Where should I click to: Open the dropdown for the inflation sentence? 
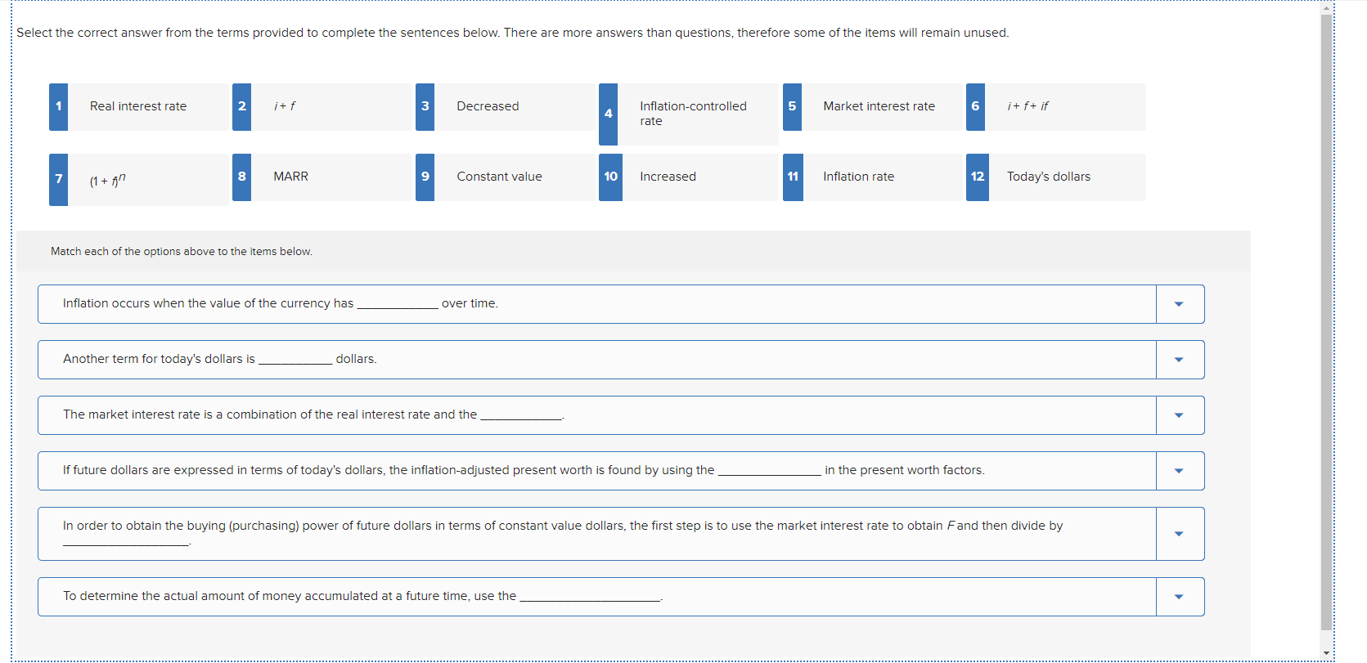coord(1179,303)
